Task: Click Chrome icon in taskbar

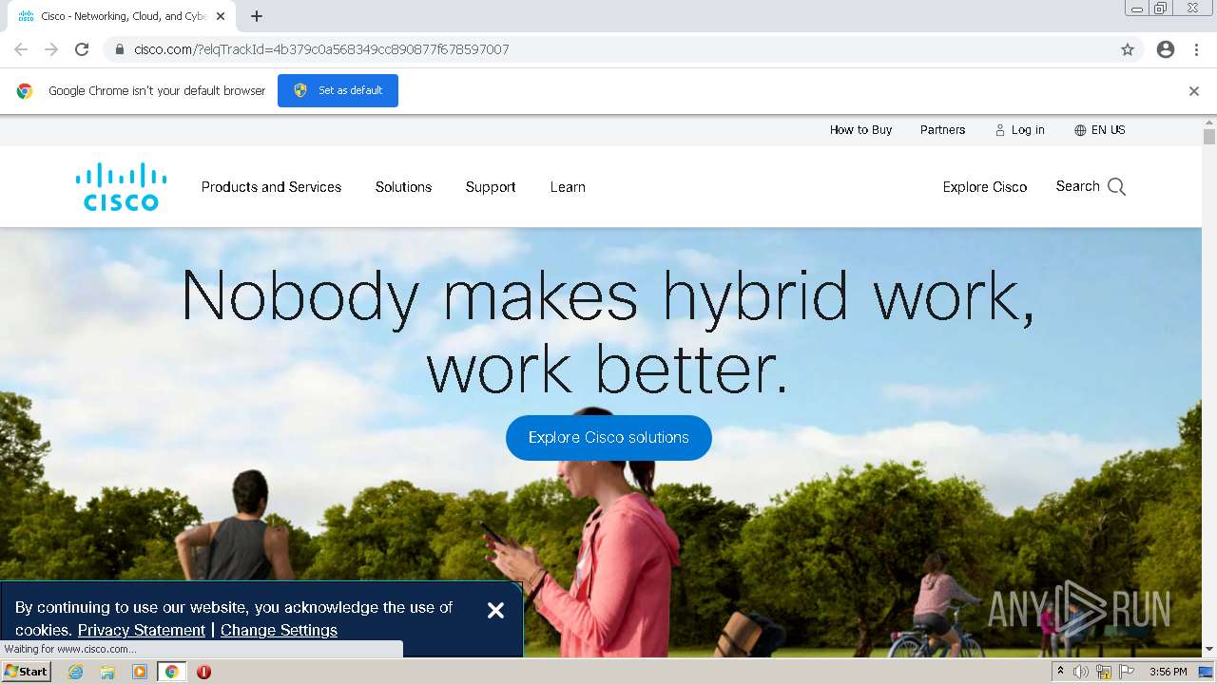Action: pos(171,672)
